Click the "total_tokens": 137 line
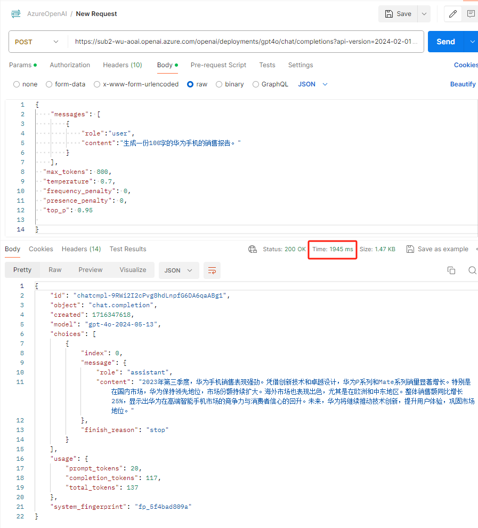 (102, 487)
